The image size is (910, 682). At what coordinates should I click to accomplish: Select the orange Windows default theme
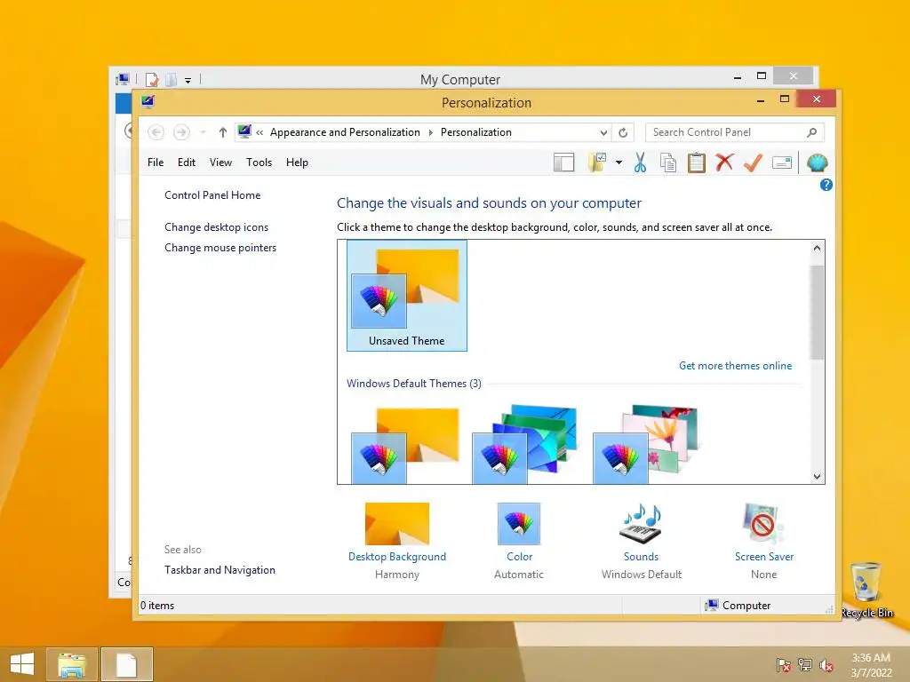pos(405,444)
